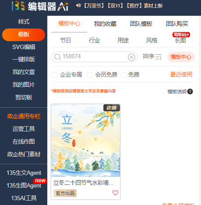
Task: Favorite the template with heart icon
Action: click(115, 193)
